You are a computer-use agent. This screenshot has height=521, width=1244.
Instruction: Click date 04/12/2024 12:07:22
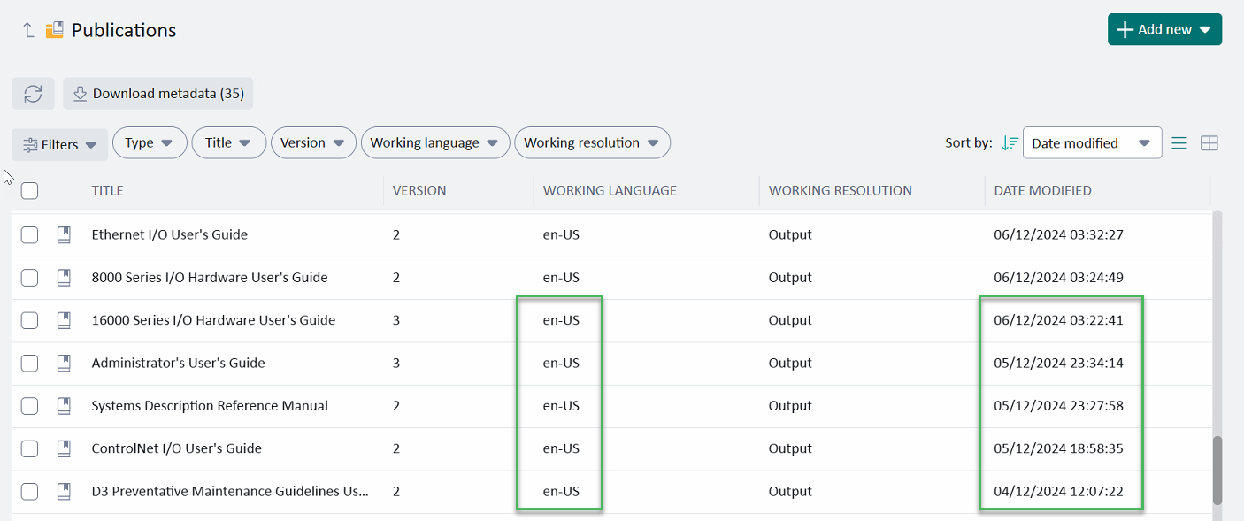point(1059,491)
